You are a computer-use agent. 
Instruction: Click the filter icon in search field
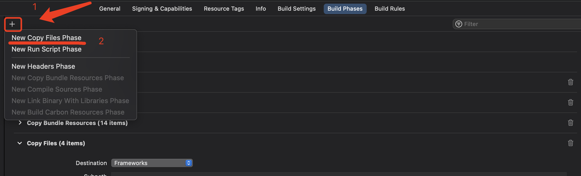click(459, 24)
